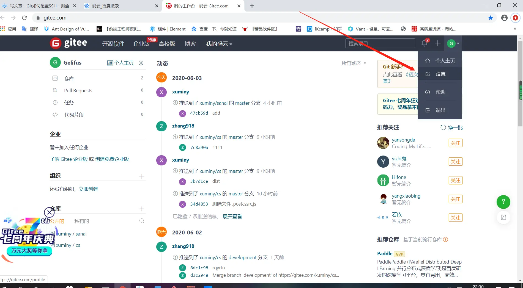Open the 代码片段 sidebar item
The width and height of the screenshot is (523, 288).
pos(98,115)
